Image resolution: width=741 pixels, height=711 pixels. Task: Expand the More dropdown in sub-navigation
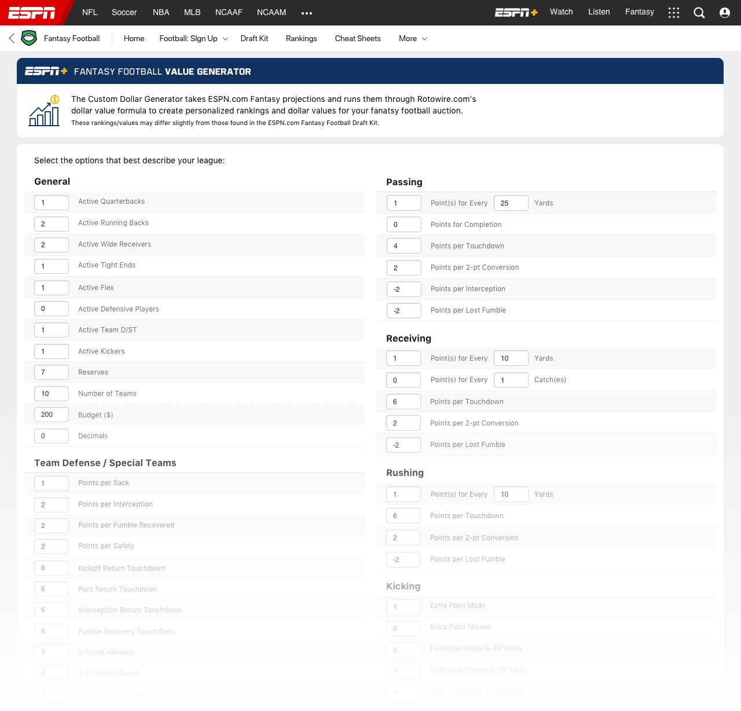pos(413,38)
